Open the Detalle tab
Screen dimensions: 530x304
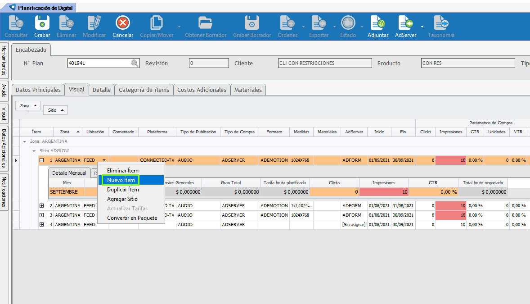click(x=101, y=90)
